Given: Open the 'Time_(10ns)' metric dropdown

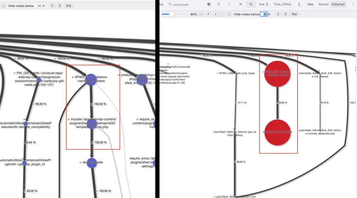Looking at the screenshot, I should [x=287, y=4].
